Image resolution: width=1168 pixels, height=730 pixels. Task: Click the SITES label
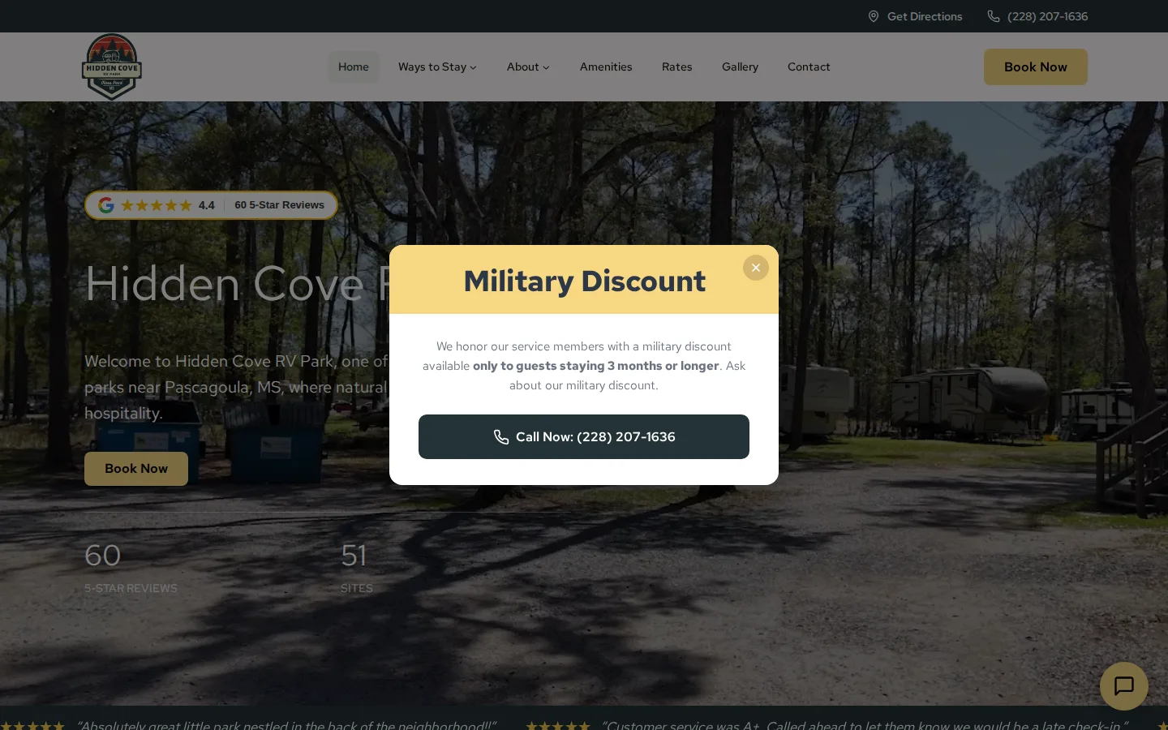click(357, 588)
